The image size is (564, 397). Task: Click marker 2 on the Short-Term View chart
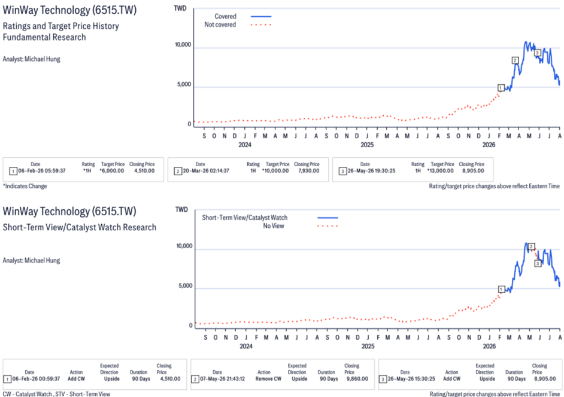tap(531, 246)
